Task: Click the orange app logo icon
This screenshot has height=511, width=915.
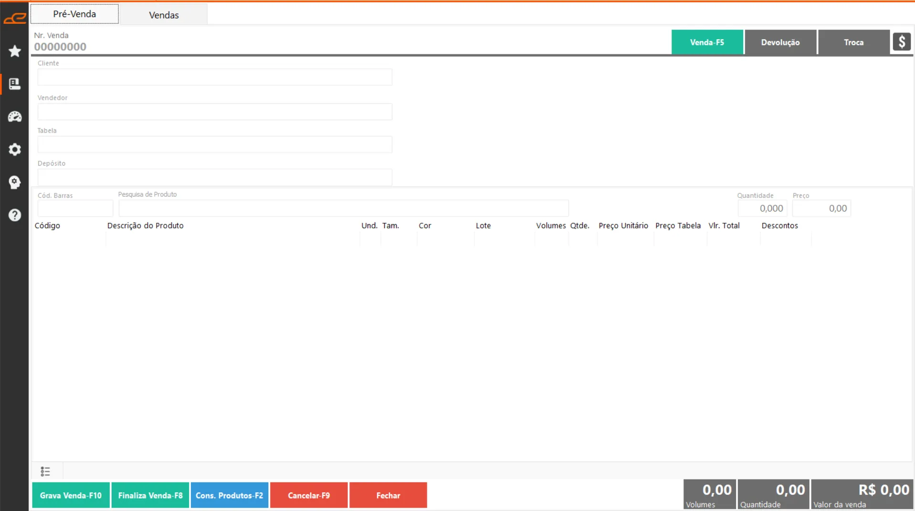Action: coord(15,19)
